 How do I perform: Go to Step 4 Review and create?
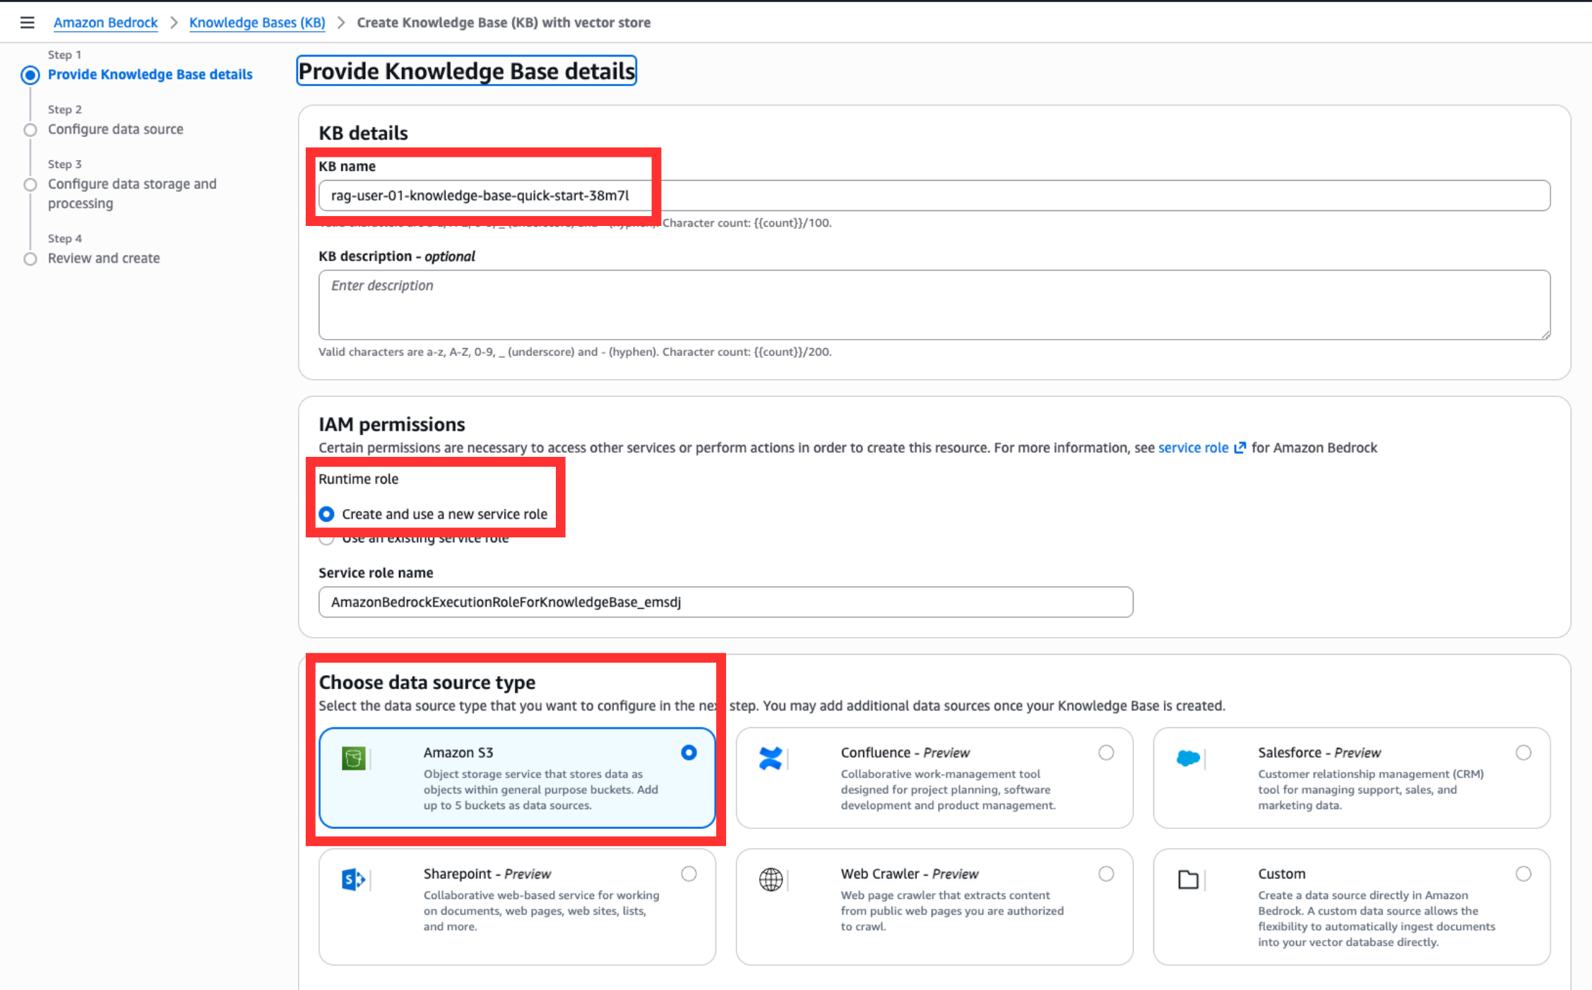104,258
